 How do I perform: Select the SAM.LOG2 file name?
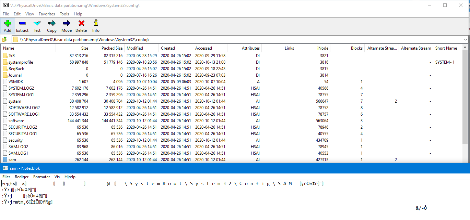(18, 146)
